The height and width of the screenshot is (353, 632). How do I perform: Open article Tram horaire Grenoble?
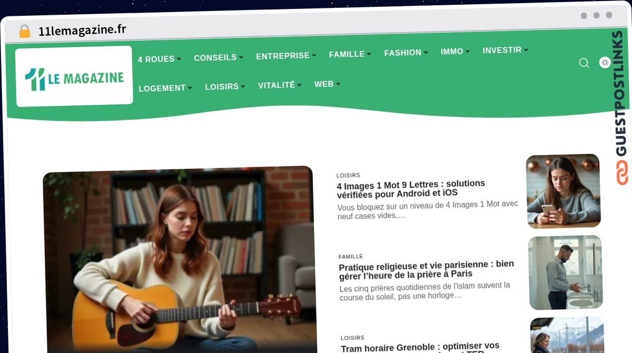(420, 348)
